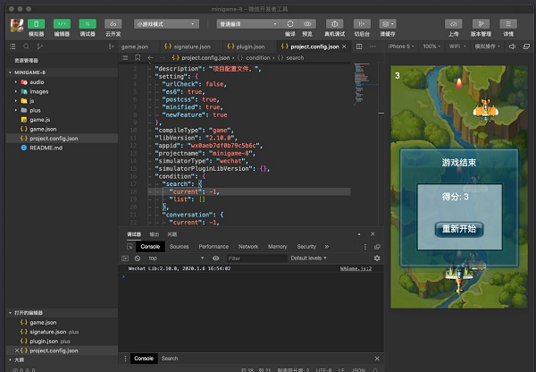The width and height of the screenshot is (536, 372).
Task: Toggle the Editor (编辑器) panel button
Action: 62,24
